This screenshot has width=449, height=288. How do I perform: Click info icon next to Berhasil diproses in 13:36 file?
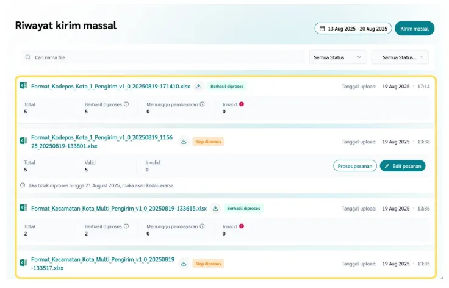coord(126,226)
